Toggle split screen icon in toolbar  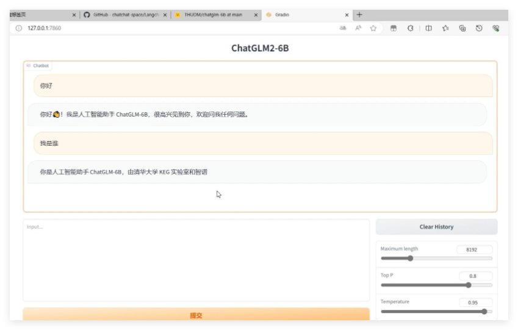pyautogui.click(x=428, y=28)
